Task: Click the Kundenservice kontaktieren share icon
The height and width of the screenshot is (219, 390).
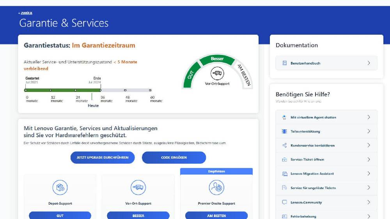Action: tap(285, 145)
